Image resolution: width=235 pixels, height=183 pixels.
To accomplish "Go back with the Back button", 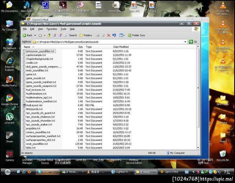I will [27, 36].
